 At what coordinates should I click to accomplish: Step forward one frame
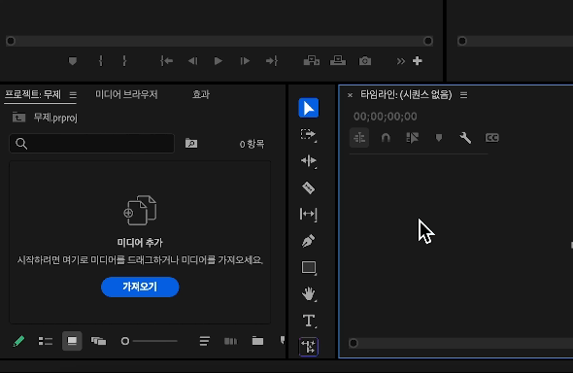(245, 61)
